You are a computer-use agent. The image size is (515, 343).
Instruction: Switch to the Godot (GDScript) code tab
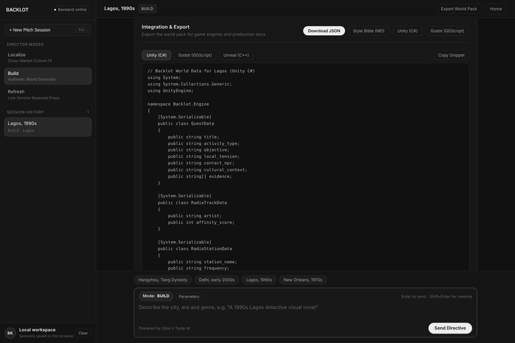(x=195, y=55)
